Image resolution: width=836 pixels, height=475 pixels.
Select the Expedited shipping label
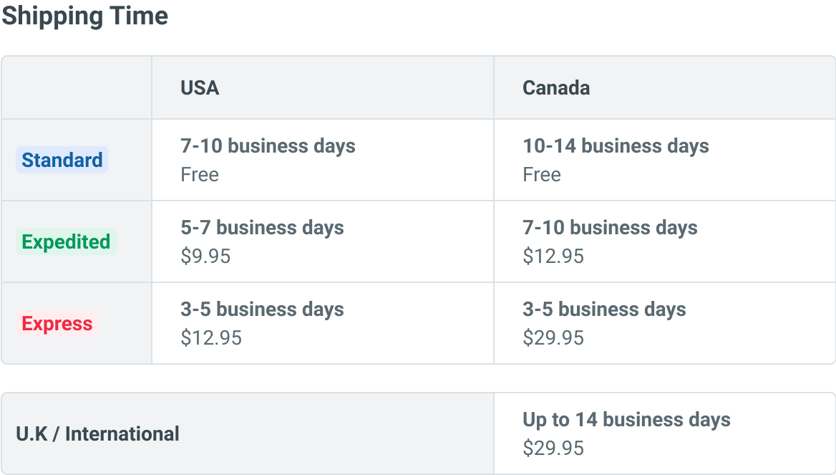[x=66, y=241]
